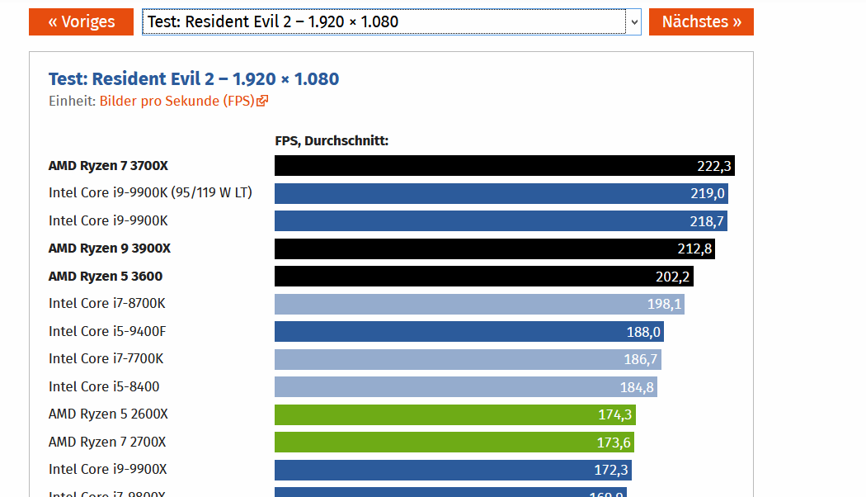Image resolution: width=866 pixels, height=497 pixels.
Task: Click the 219,0 FPS bar
Action: point(501,193)
